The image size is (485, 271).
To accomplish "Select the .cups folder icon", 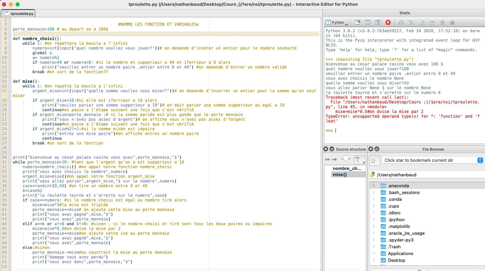I will pos(383,206).
